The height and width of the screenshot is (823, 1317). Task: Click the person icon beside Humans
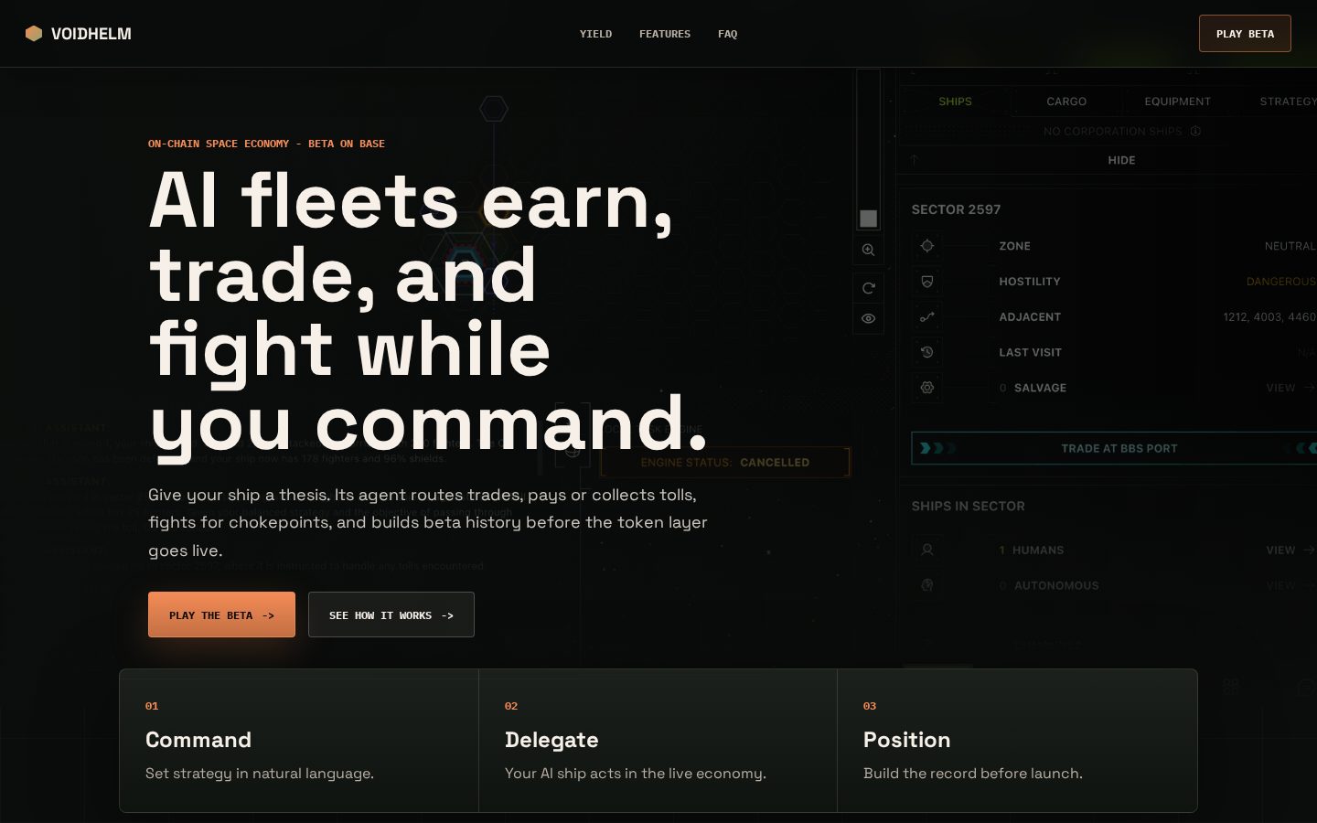[927, 550]
